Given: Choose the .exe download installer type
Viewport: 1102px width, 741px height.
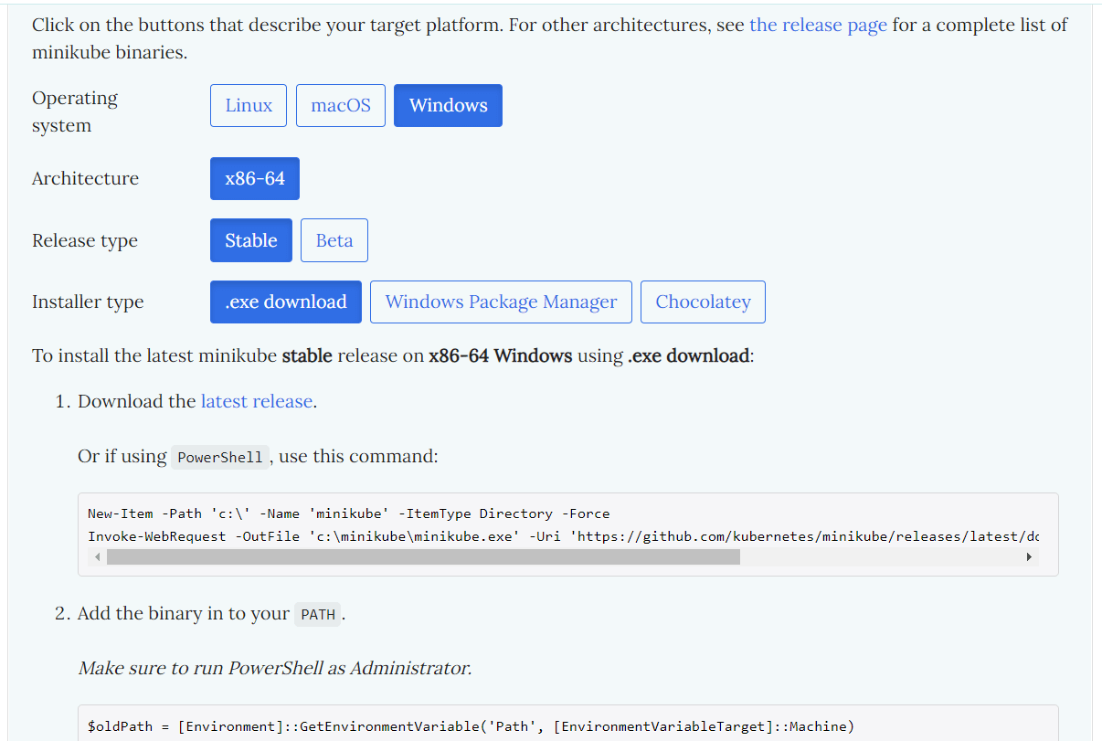Looking at the screenshot, I should coord(286,302).
